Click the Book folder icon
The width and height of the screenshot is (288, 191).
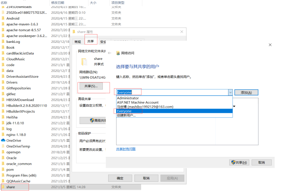(3, 47)
